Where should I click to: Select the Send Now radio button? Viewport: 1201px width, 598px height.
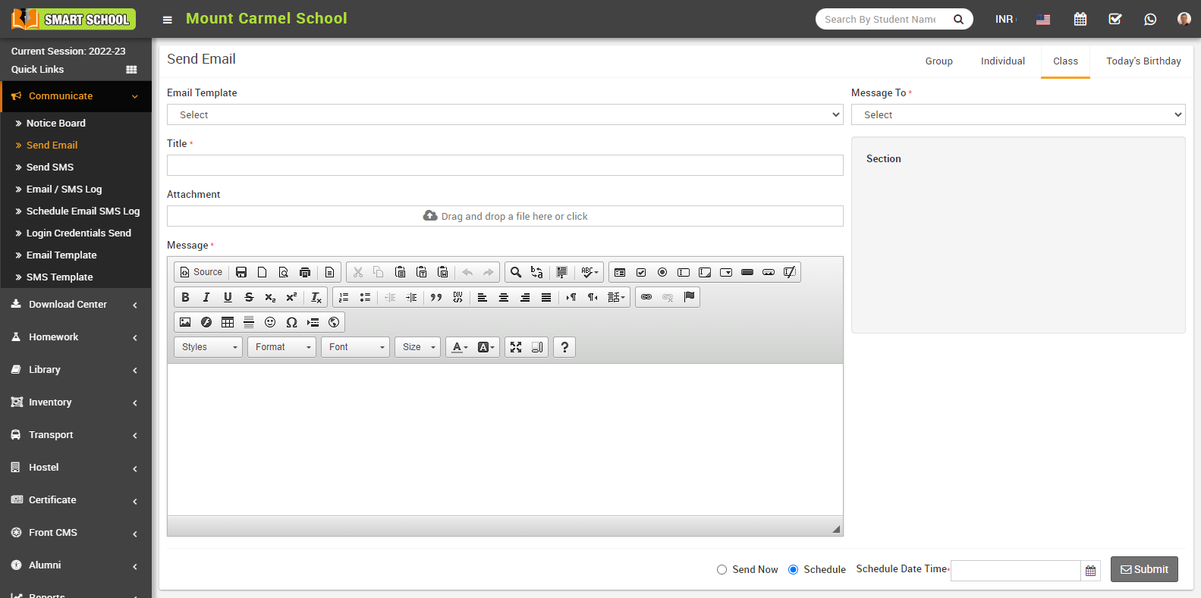pyautogui.click(x=722, y=570)
